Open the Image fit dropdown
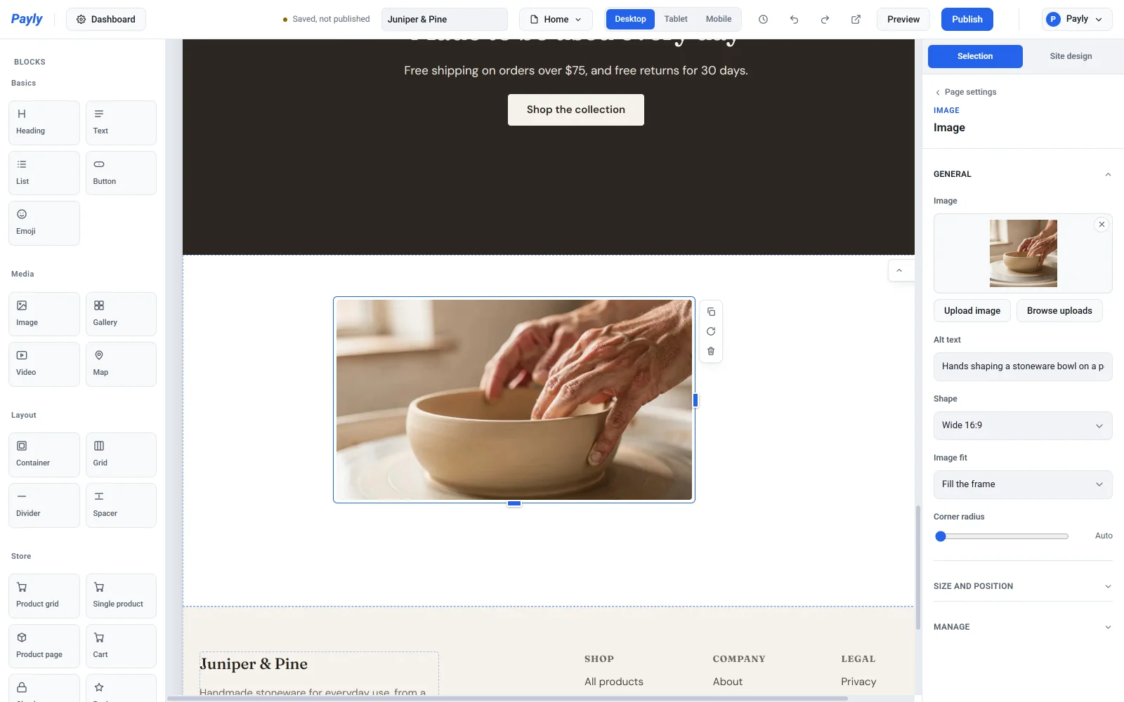This screenshot has width=1124, height=702. [x=1023, y=484]
